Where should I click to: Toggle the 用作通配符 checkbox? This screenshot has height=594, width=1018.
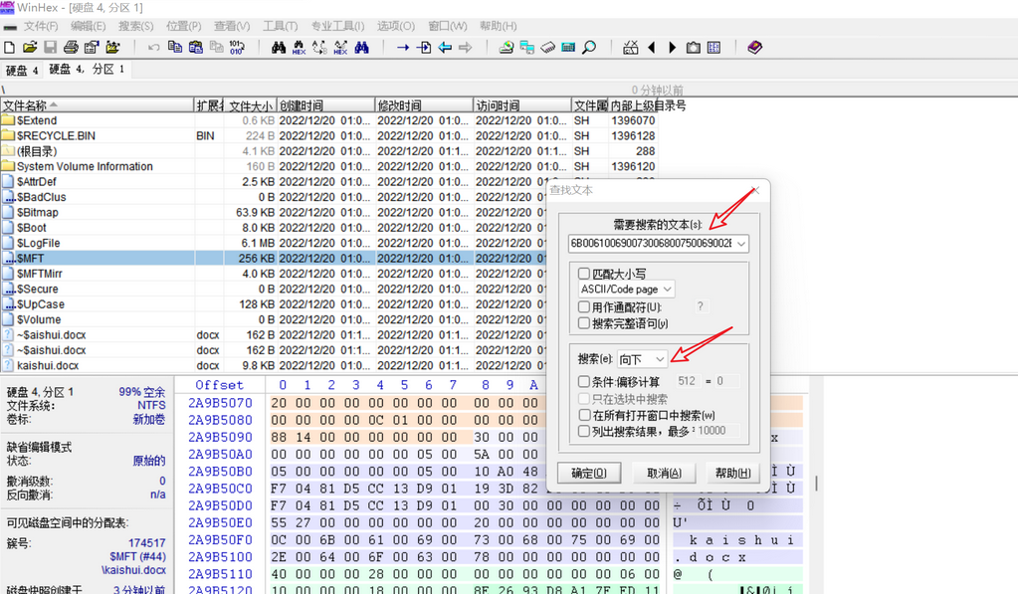(584, 306)
